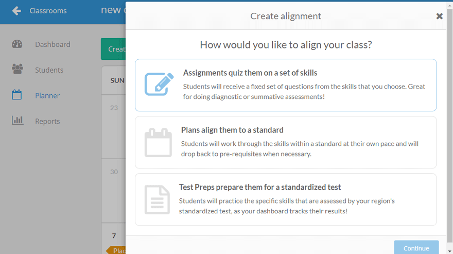Open Dashboard from the sidebar

point(53,44)
